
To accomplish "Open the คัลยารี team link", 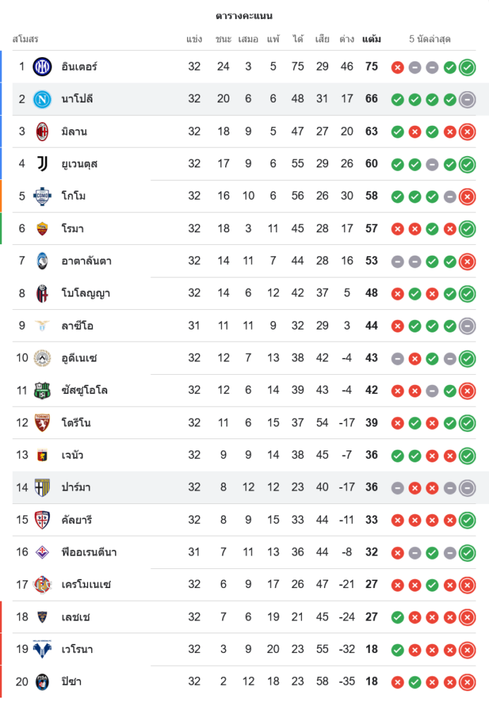I will (x=76, y=520).
